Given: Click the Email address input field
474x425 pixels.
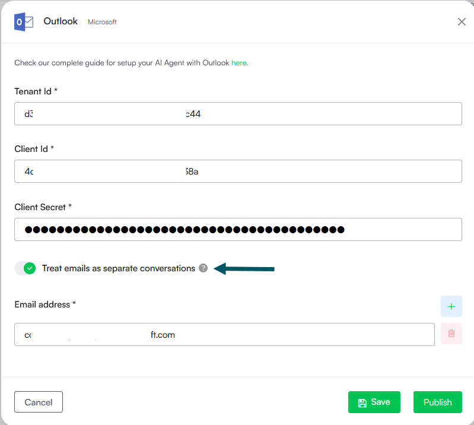Looking at the screenshot, I should click(224, 334).
